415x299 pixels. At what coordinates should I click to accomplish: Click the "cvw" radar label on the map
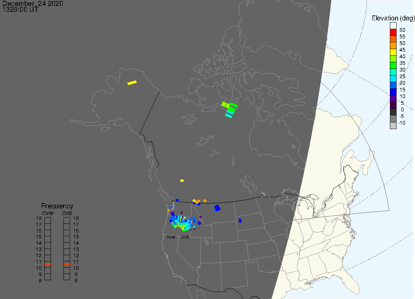coord(171,237)
